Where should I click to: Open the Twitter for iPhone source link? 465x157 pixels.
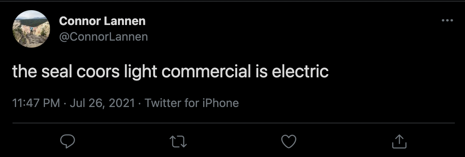pyautogui.click(x=191, y=103)
